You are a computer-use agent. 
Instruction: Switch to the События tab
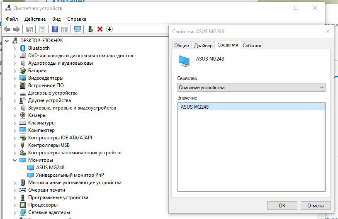pyautogui.click(x=252, y=46)
